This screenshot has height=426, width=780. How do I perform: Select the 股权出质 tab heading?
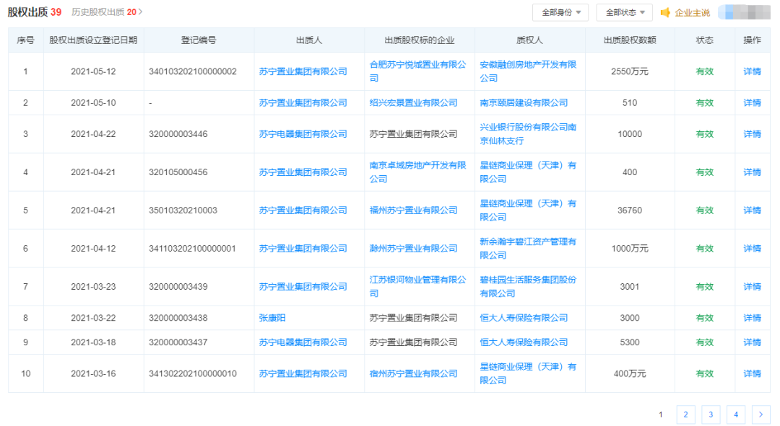[x=27, y=12]
